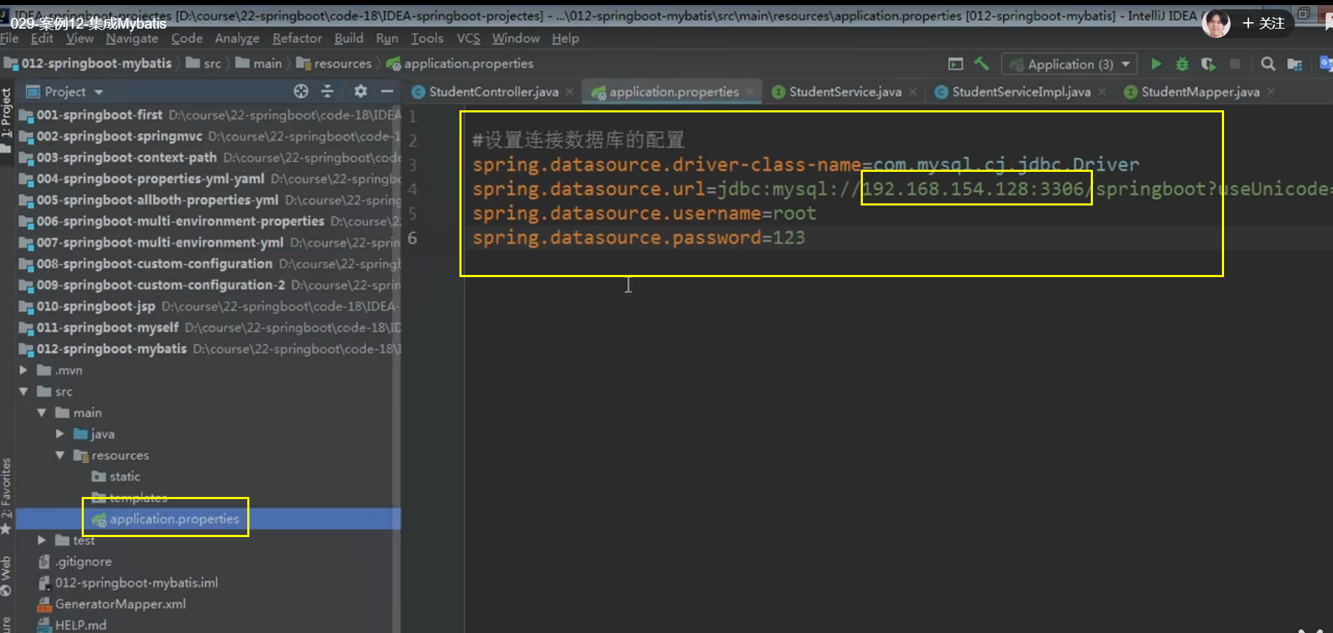The height and width of the screenshot is (633, 1333).
Task: Open the File menu
Action: (x=9, y=38)
